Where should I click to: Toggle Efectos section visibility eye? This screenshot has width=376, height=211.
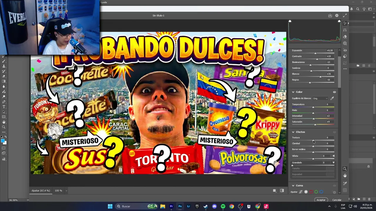(334, 132)
